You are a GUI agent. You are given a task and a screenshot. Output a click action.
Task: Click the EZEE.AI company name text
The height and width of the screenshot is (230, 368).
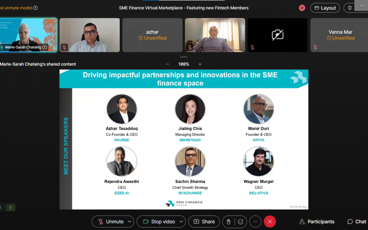coord(122,193)
